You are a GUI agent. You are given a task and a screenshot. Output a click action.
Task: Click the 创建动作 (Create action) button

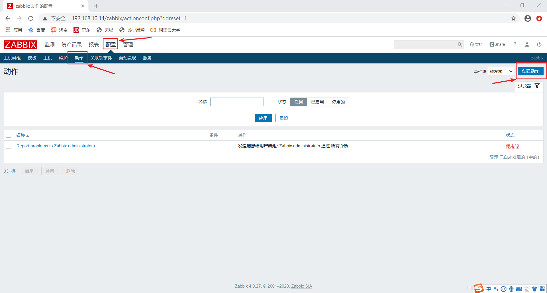[530, 71]
